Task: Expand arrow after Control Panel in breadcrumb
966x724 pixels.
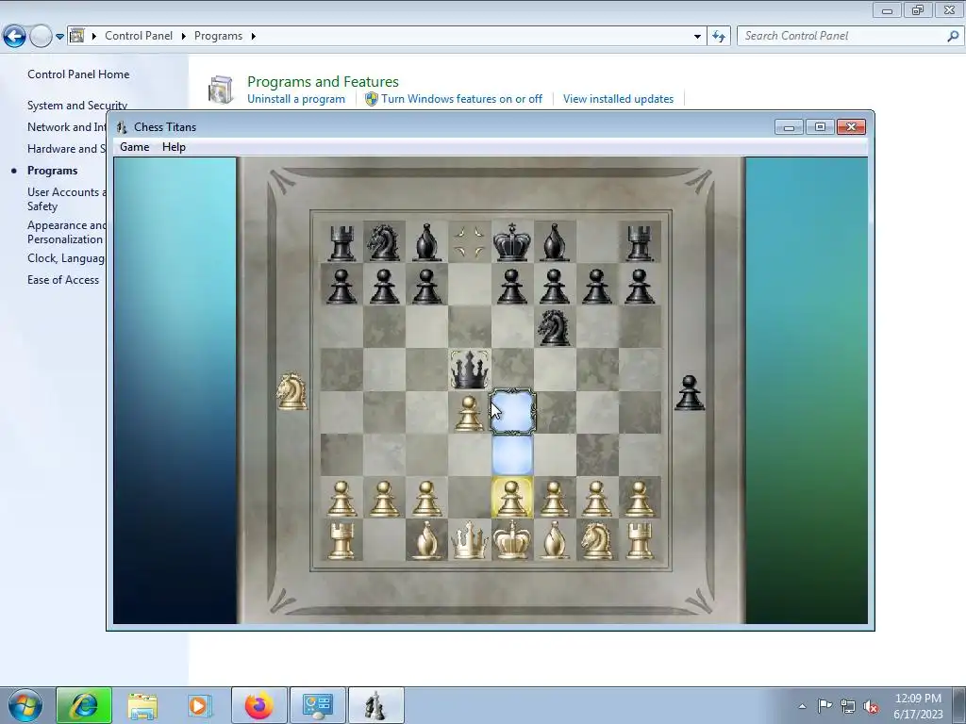Action: tap(184, 37)
